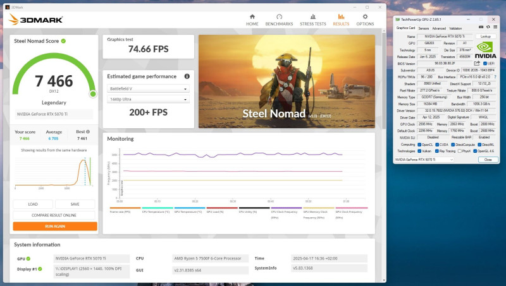Click green check next to Steel Nomad Score
The width and height of the screenshot is (506, 286).
click(x=64, y=41)
